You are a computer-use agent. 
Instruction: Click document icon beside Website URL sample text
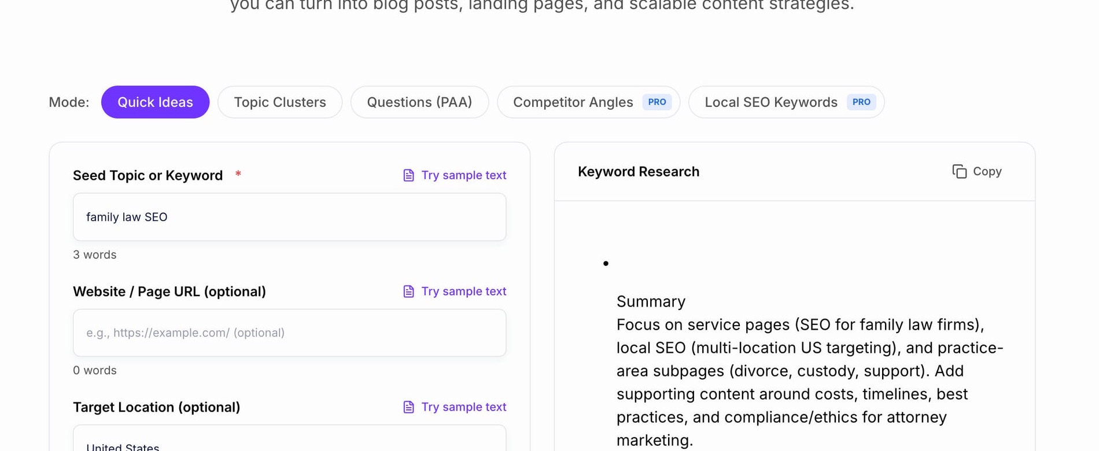(x=408, y=291)
